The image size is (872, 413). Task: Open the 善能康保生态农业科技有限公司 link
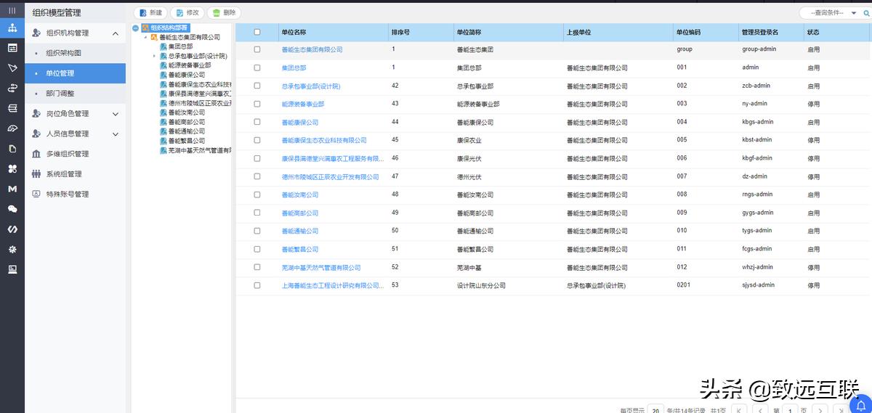click(x=324, y=140)
